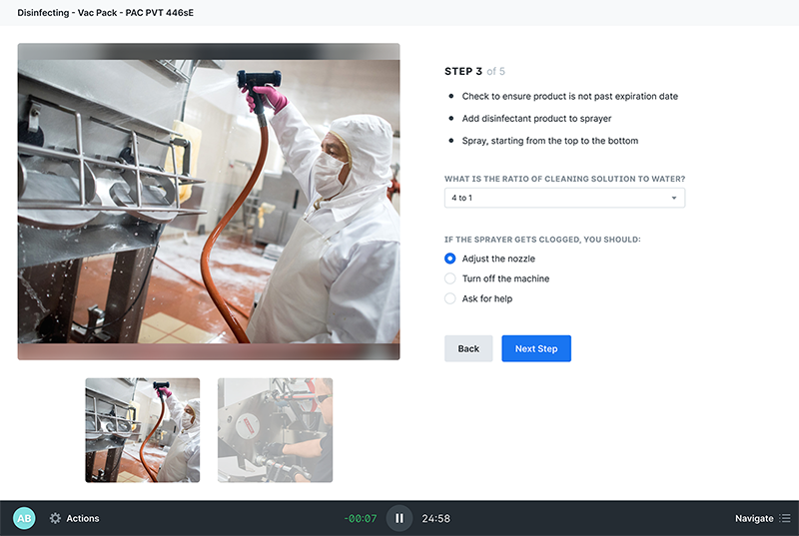Click the 24:58 total time display
This screenshot has width=799, height=536.
click(x=435, y=518)
